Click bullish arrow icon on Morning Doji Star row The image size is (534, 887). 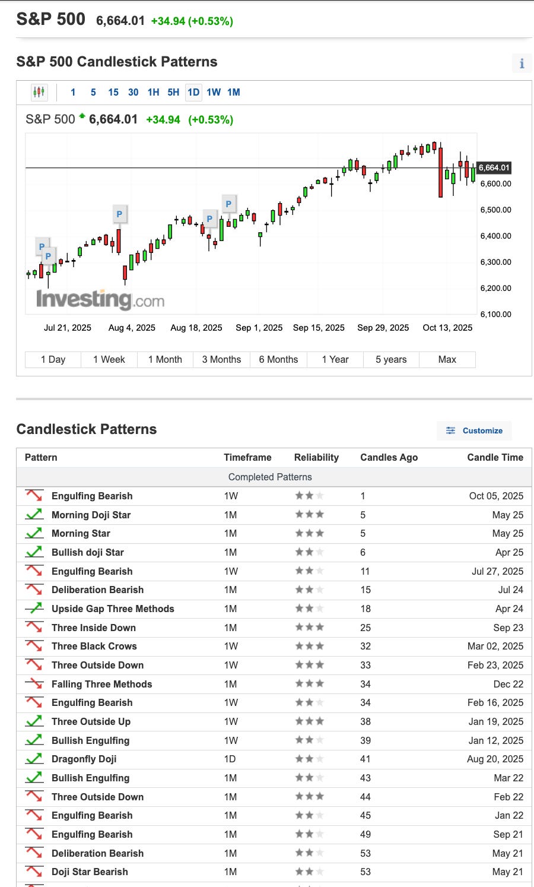click(x=34, y=515)
